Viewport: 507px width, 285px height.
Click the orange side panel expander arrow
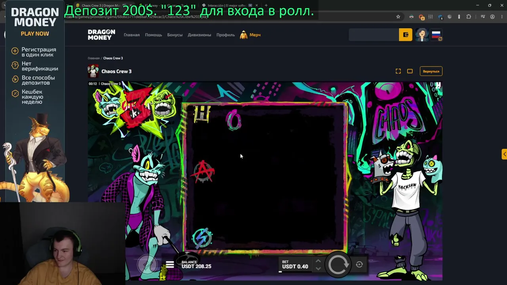[504, 154]
